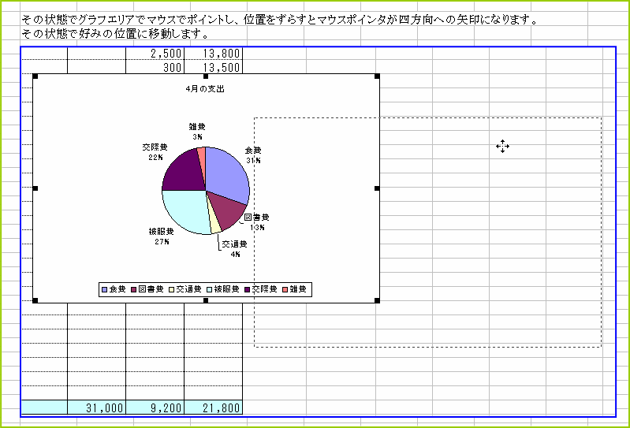Image resolution: width=630 pixels, height=428 pixels.
Task: Click the chart's bottom-middle sizing handle
Action: pos(206,300)
